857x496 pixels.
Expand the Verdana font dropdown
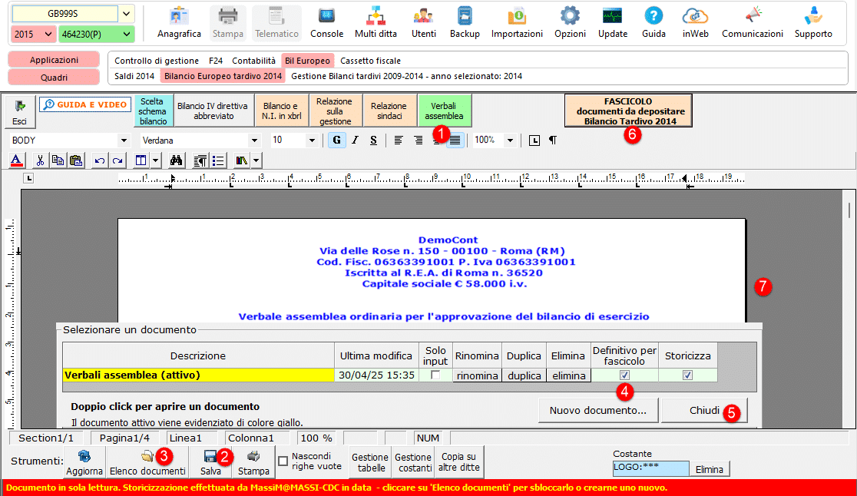click(254, 141)
